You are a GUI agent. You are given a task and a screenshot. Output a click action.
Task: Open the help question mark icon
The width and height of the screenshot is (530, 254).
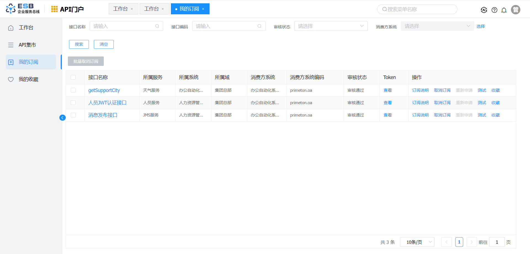tap(494, 10)
